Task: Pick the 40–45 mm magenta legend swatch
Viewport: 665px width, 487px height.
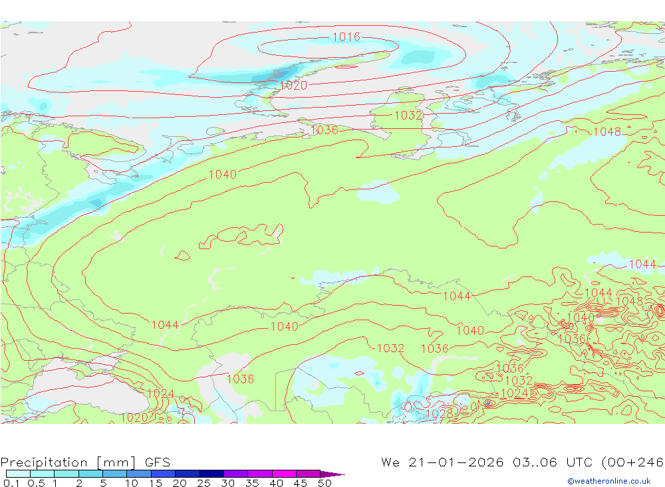Action: (x=284, y=474)
